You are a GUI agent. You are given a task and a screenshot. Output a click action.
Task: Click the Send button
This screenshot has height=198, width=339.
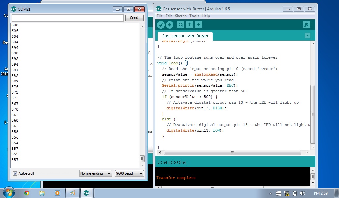click(134, 18)
